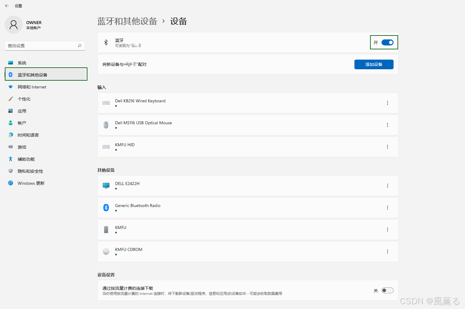Screen dimensions: 465x309
Task: Click the 添加设备 button
Action: tap(374, 64)
